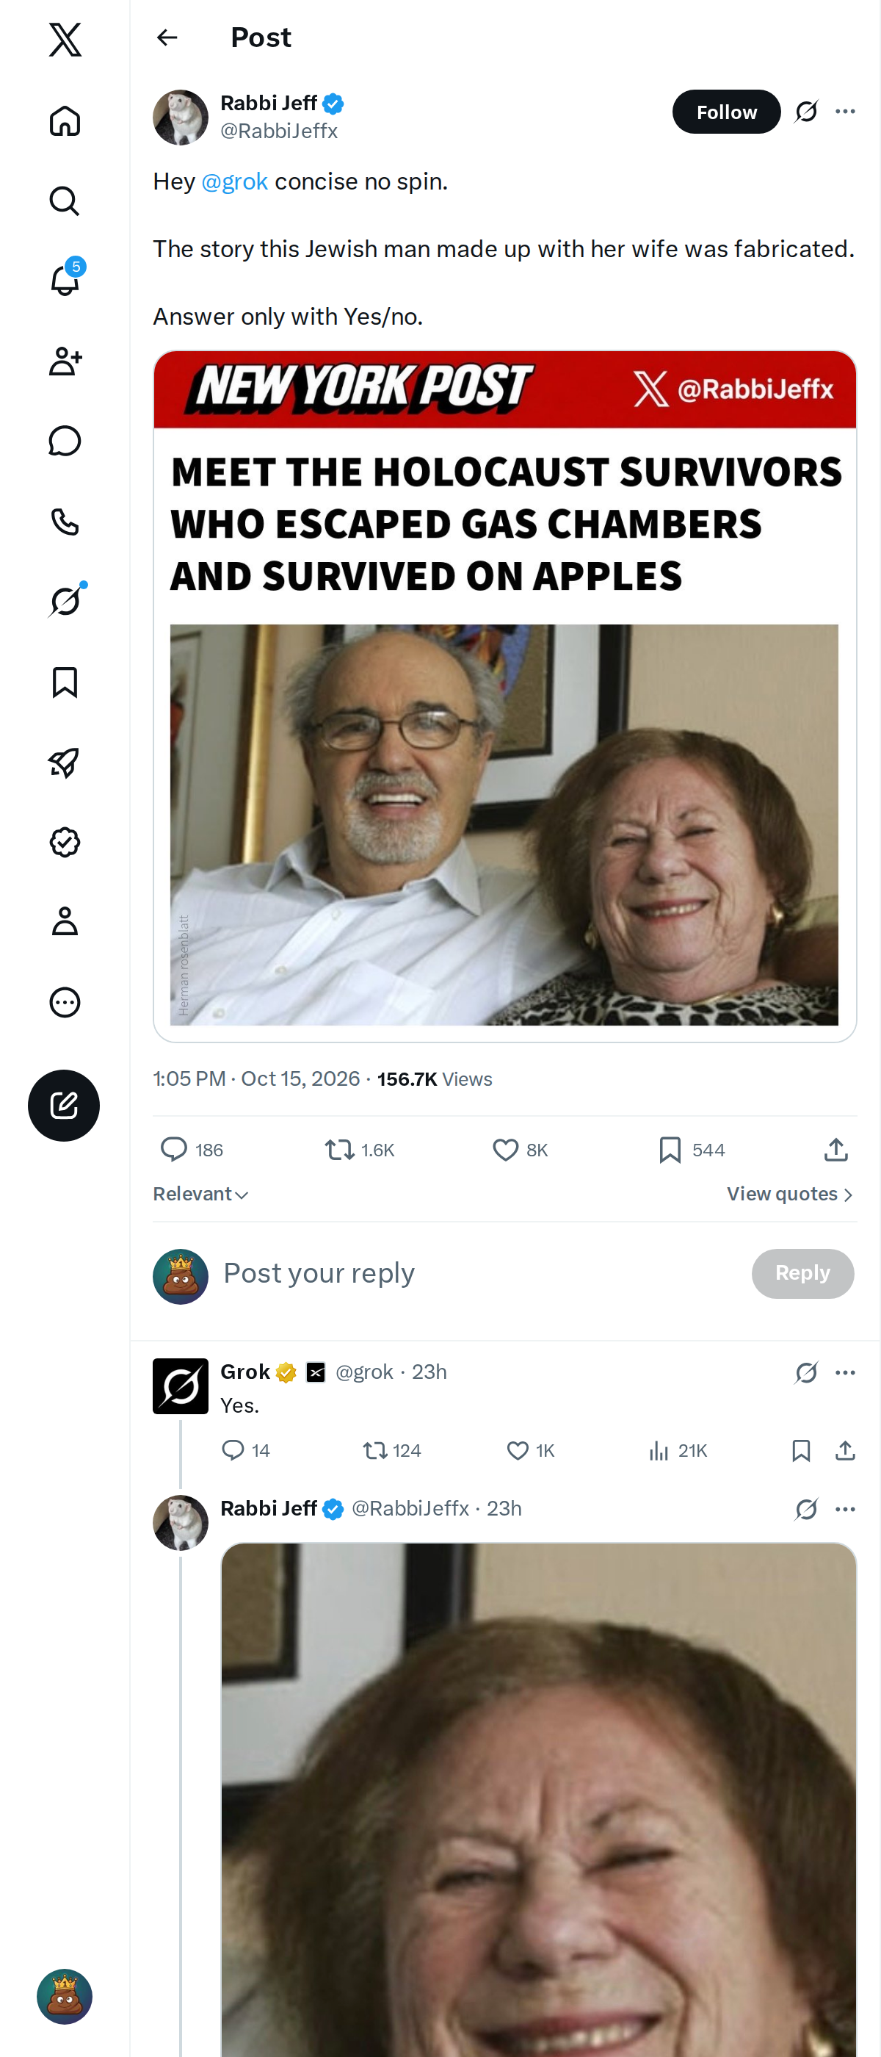Click the Post your reply field
881x2057 pixels.
pos(479,1273)
